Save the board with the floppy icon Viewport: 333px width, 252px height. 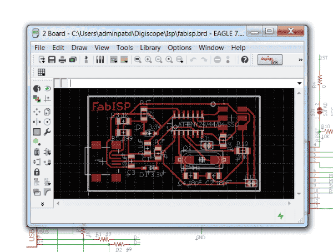coord(52,60)
